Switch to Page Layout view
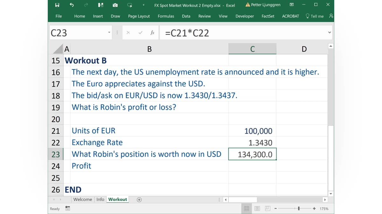The image size is (382, 214). [257, 209]
